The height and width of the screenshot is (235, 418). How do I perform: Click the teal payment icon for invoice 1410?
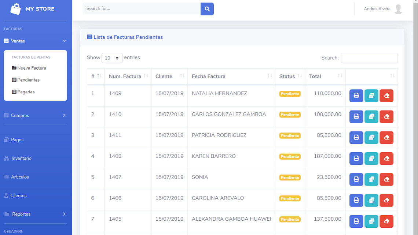[371, 117]
